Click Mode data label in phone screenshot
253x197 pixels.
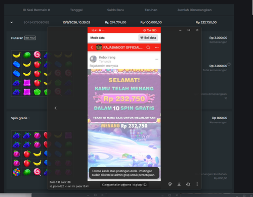point(97,38)
